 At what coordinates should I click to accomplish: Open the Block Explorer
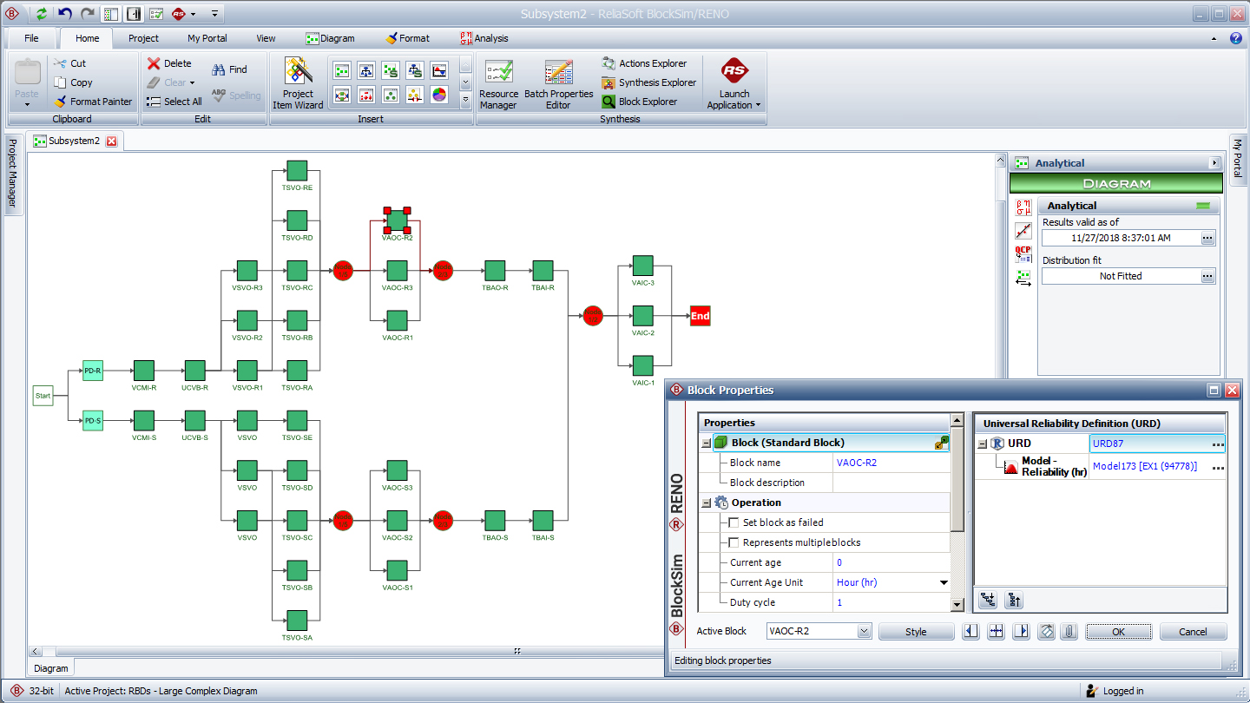coord(640,102)
